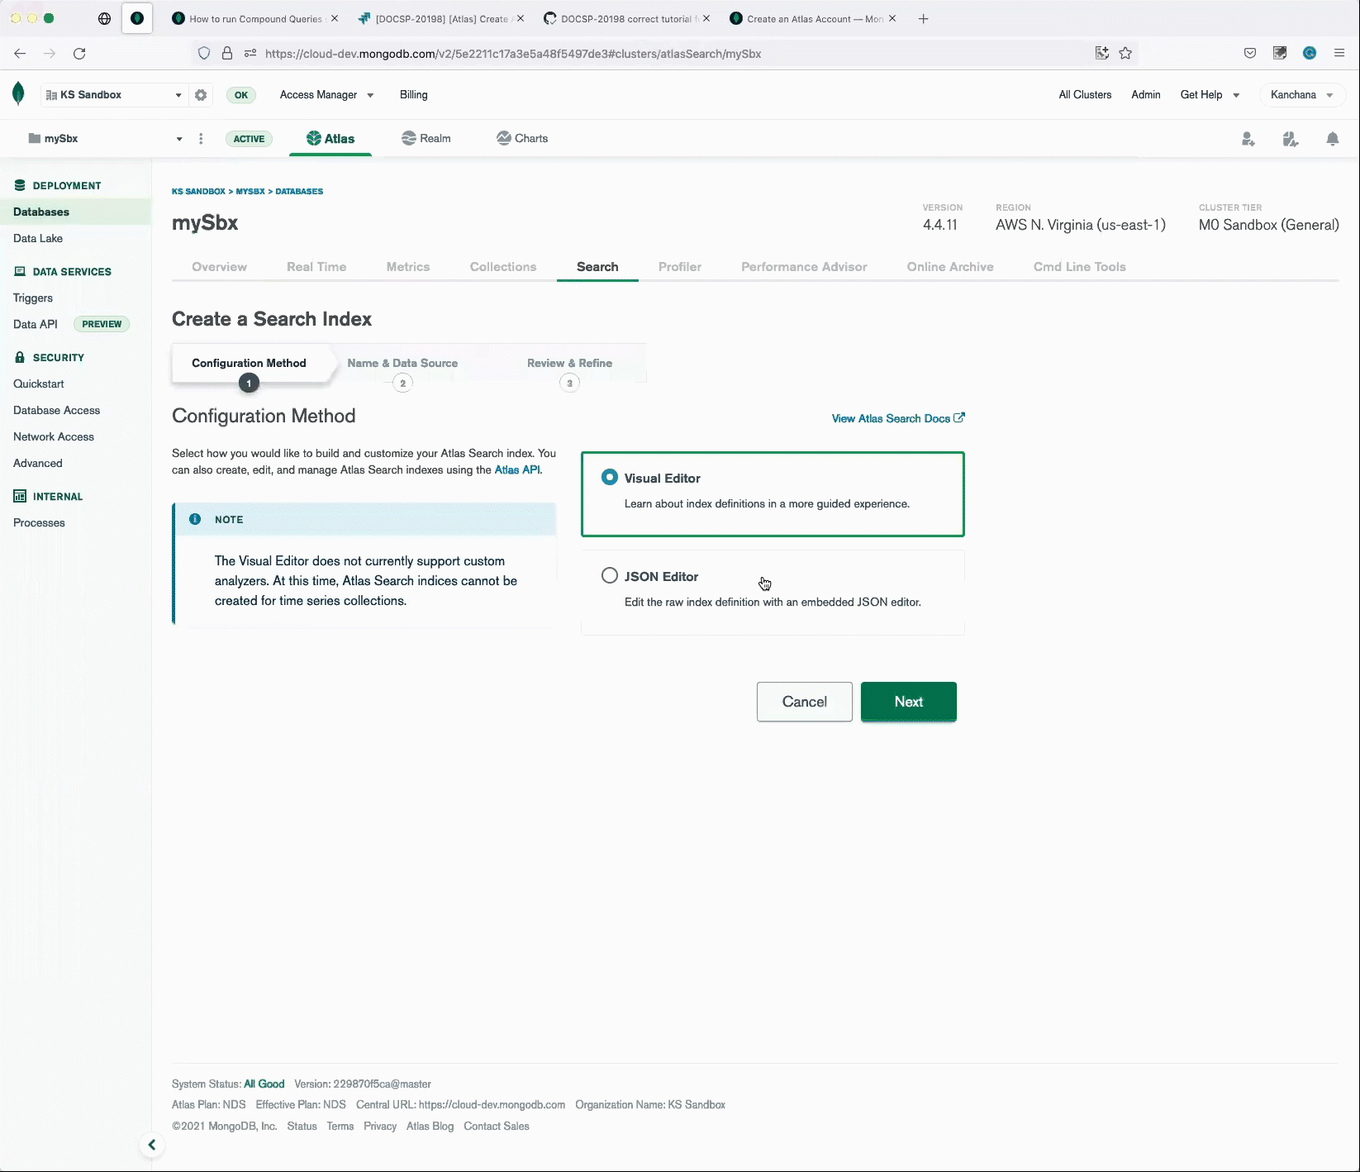Close the DOCSP-20198 Atlas Create tab
The image size is (1360, 1172).
coord(521,18)
